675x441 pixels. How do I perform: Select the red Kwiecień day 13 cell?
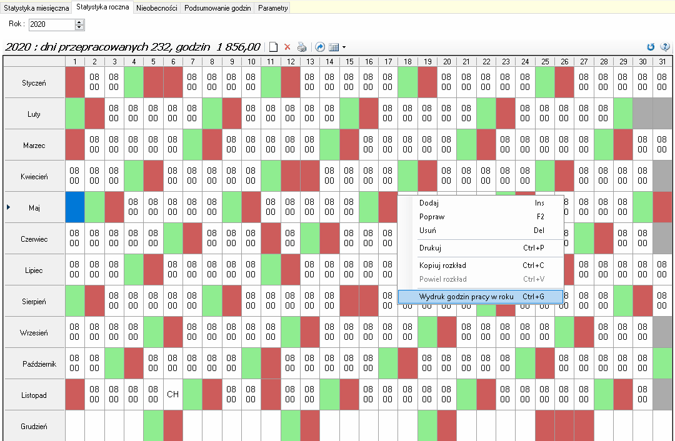click(310, 176)
